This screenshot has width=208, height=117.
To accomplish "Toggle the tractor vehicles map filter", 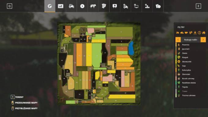I will click(178, 33).
